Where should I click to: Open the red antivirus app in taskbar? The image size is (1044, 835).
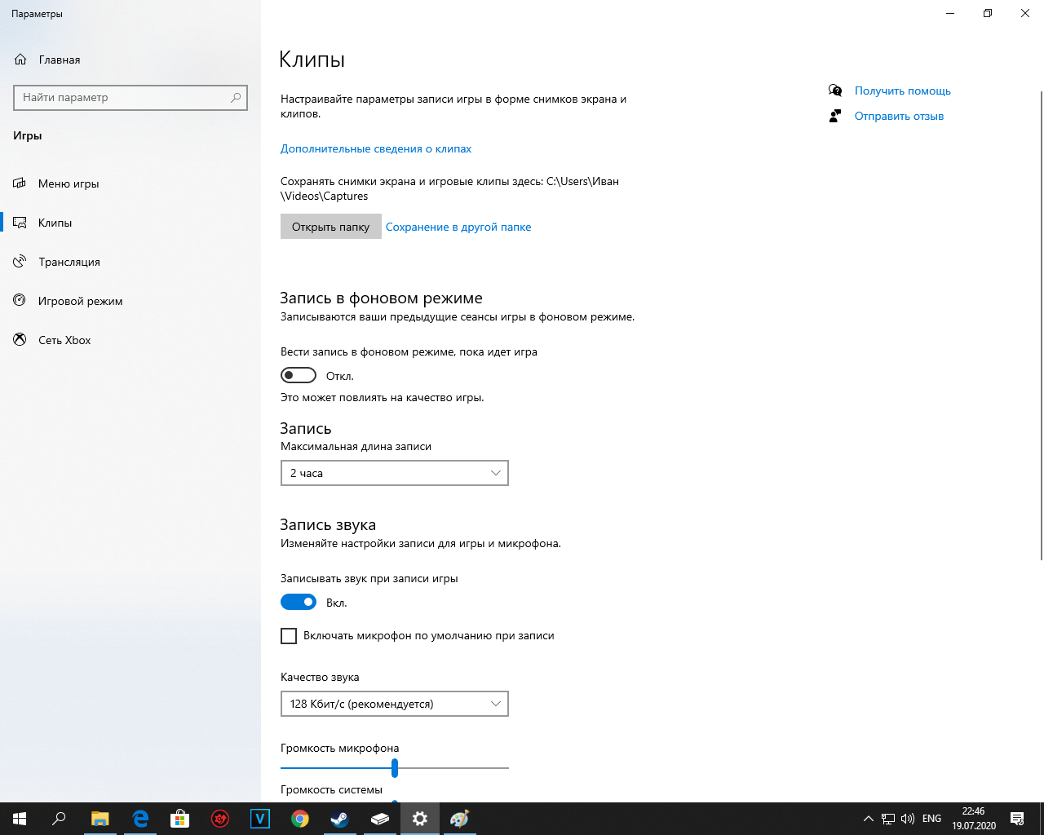(x=219, y=819)
